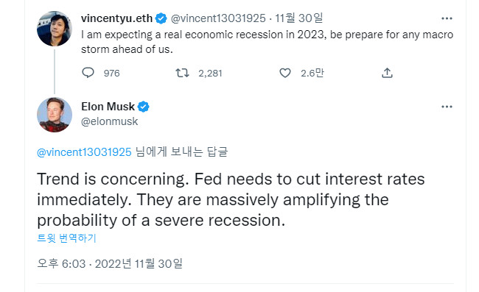
Task: Open the more options dots on Elon Musk's tweet
Action: click(447, 107)
